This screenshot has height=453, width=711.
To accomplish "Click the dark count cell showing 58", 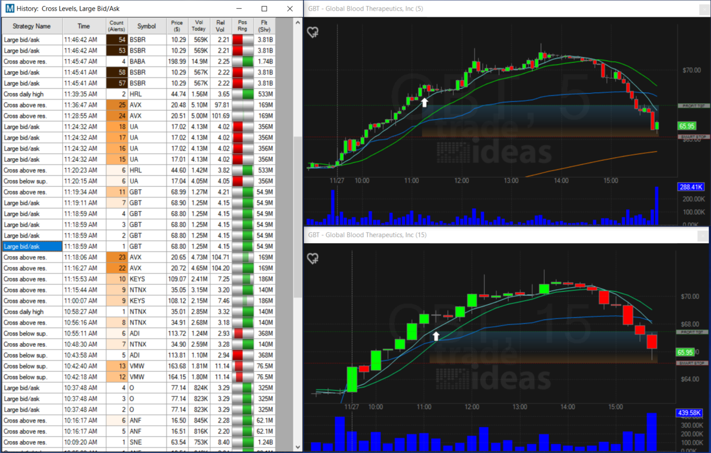I will [117, 72].
